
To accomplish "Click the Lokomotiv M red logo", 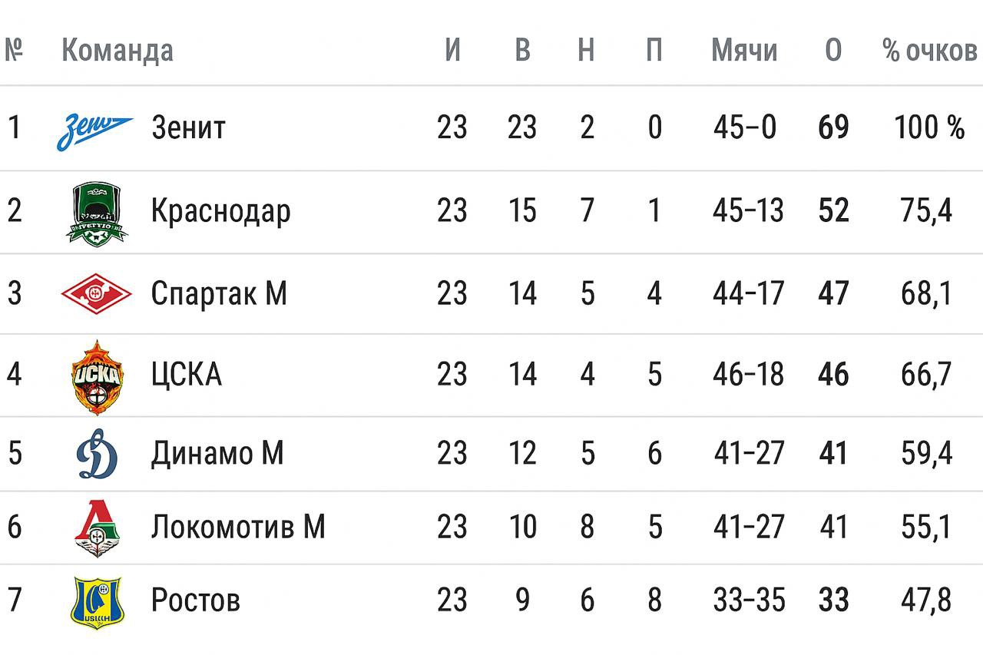I will click(x=98, y=528).
